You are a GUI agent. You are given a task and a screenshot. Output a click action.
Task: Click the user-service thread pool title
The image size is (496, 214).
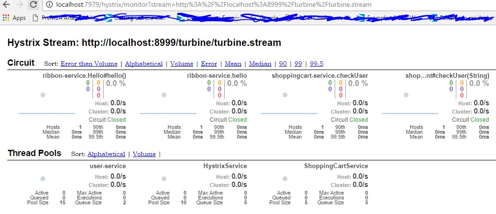(x=108, y=166)
